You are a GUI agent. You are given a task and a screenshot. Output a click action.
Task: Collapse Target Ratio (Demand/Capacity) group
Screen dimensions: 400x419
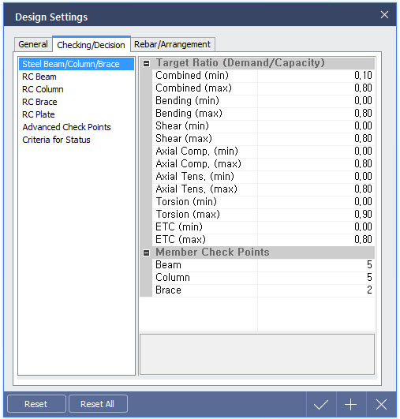(146, 63)
